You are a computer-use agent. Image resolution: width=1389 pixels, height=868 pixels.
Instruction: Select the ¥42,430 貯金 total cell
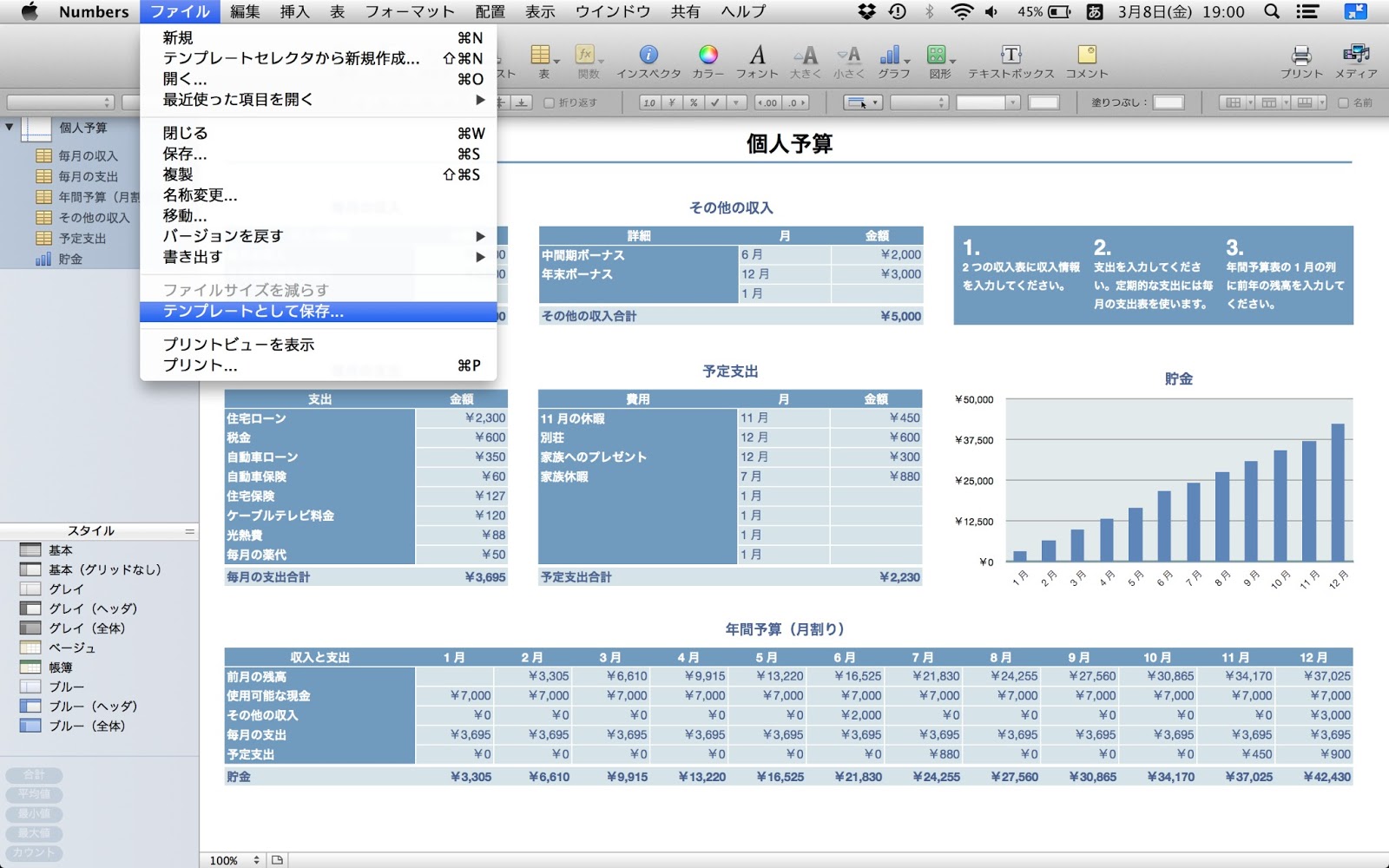pos(1313,777)
